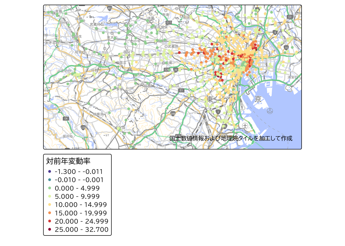Click the C4 expressway shield

pyautogui.click(x=66, y=118)
